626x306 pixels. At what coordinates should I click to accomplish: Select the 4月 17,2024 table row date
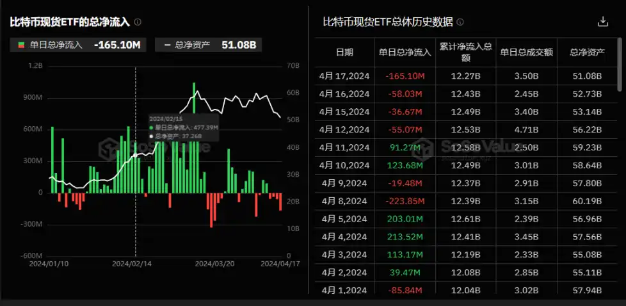point(344,76)
